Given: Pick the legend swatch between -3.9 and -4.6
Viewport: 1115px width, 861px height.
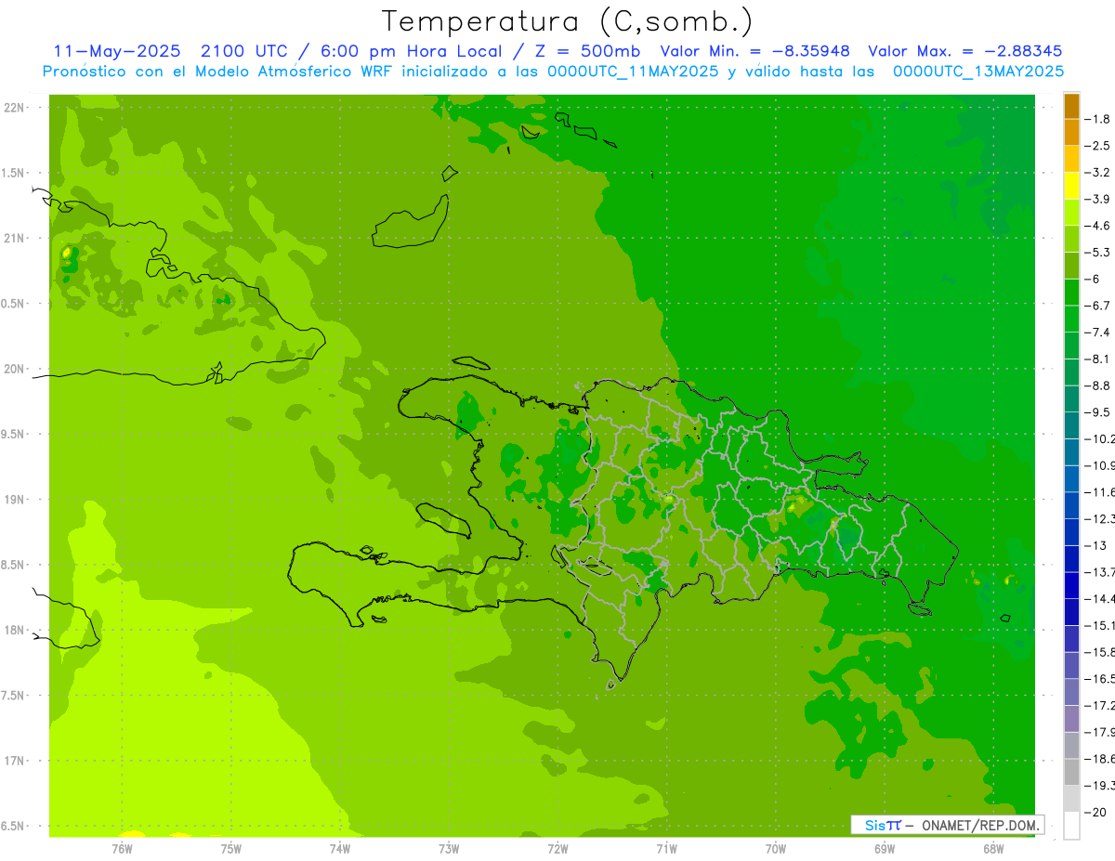Looking at the screenshot, I should pyautogui.click(x=1071, y=213).
